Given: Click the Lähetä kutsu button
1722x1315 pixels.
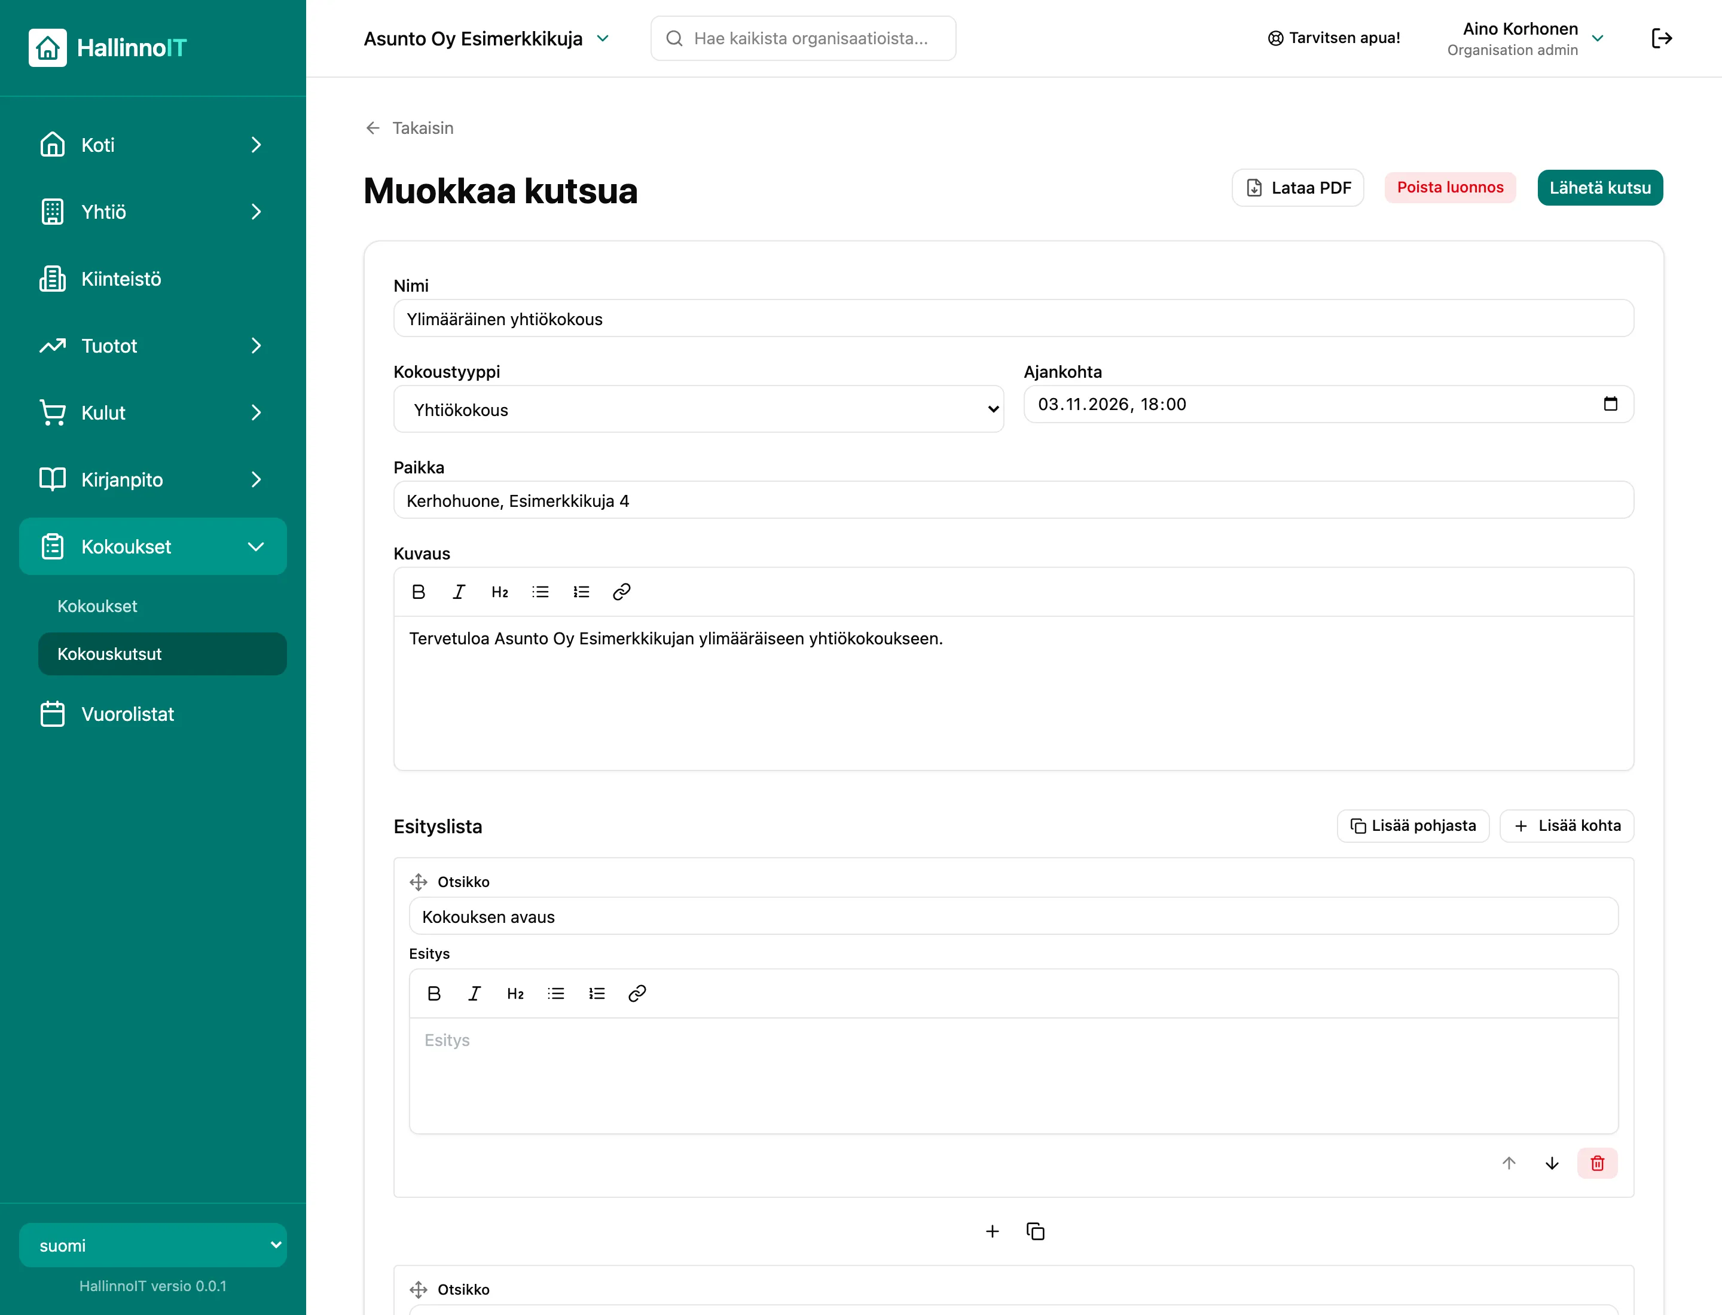Looking at the screenshot, I should click(1600, 188).
